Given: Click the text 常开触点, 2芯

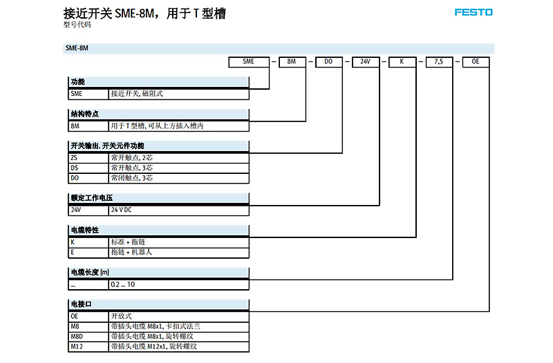Looking at the screenshot, I should tap(132, 158).
